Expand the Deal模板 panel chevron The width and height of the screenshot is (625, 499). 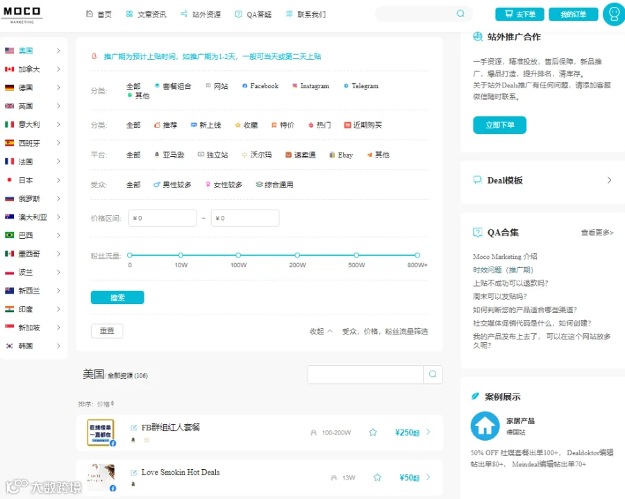(609, 180)
